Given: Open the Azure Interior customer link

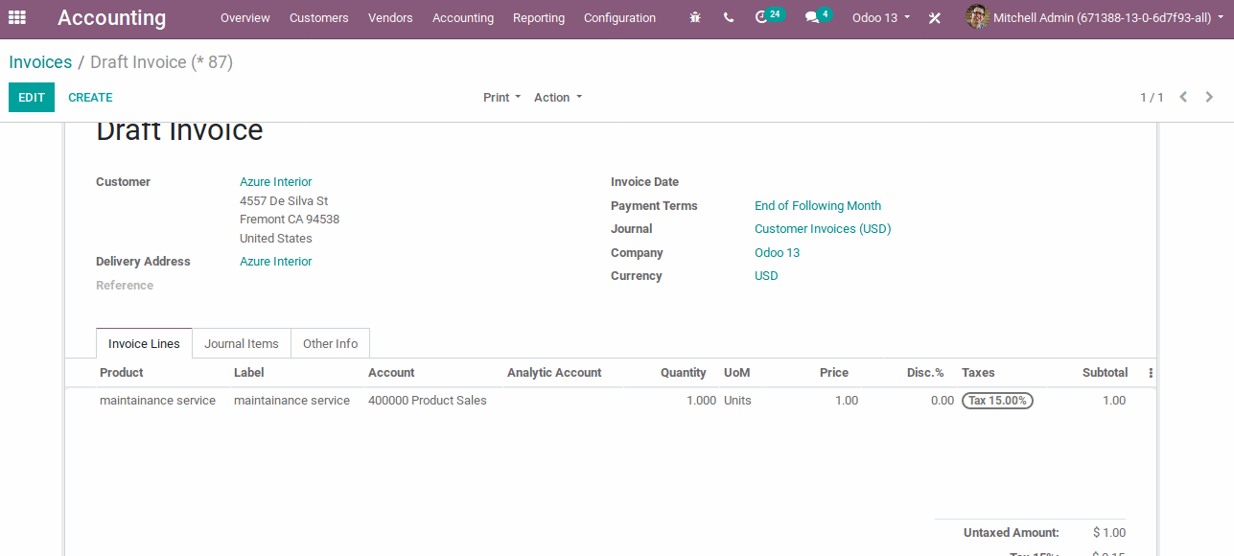Looking at the screenshot, I should tap(275, 181).
